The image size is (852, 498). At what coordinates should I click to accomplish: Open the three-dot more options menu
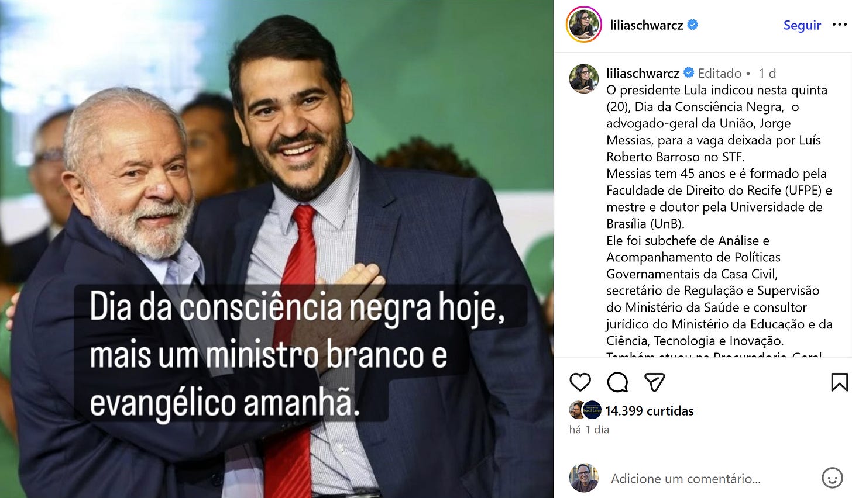(x=839, y=25)
